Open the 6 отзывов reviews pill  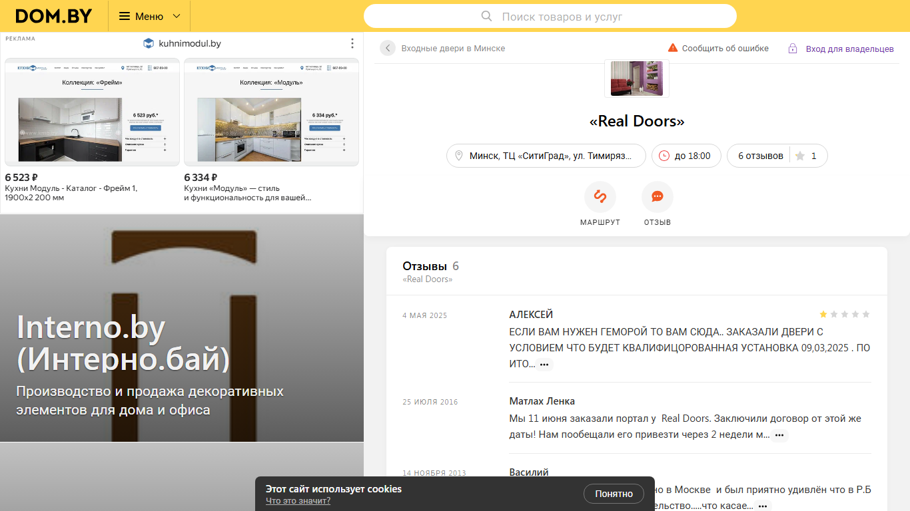click(x=761, y=156)
